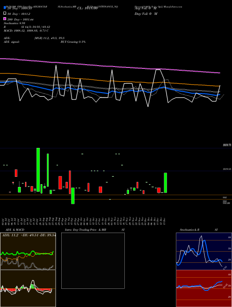Viewport: 232px width, 307px height.
Task: Open the empty Intra Day Trading Price panel
Action: (93, 260)
